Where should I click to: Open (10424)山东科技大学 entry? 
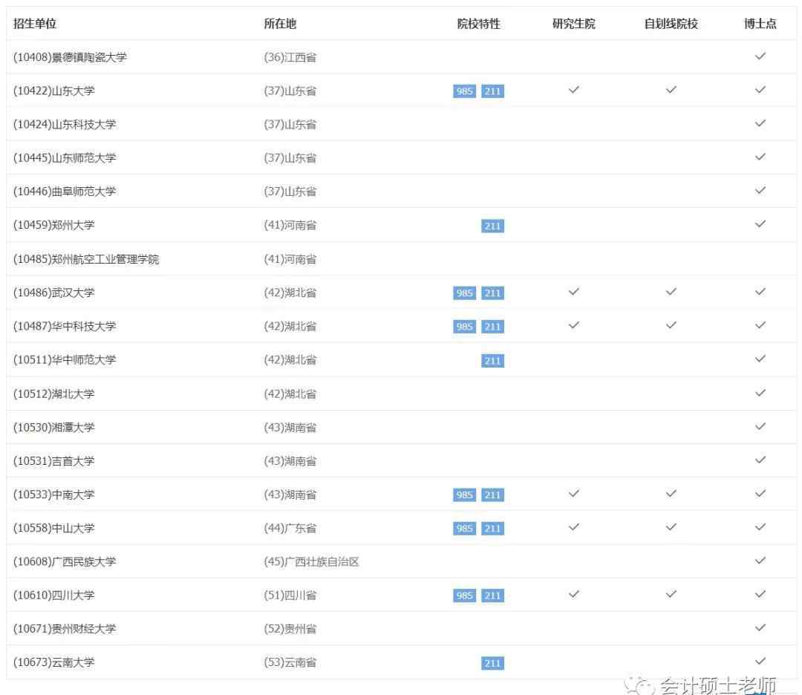pyautogui.click(x=65, y=124)
